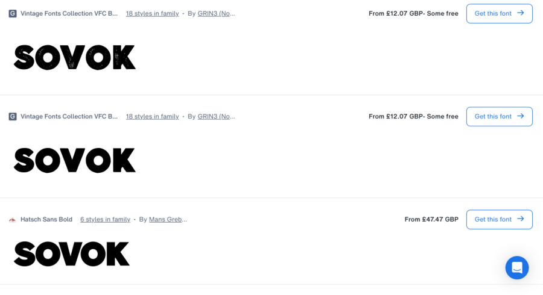
Task: Open the blue chat support bubble
Action: pos(517,268)
